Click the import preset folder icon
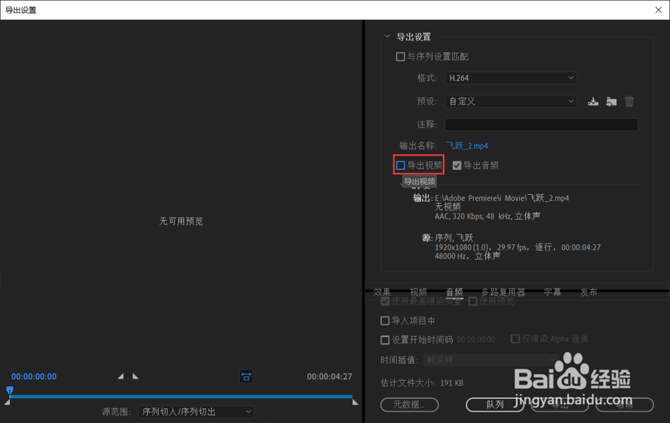670x423 pixels. (611, 101)
